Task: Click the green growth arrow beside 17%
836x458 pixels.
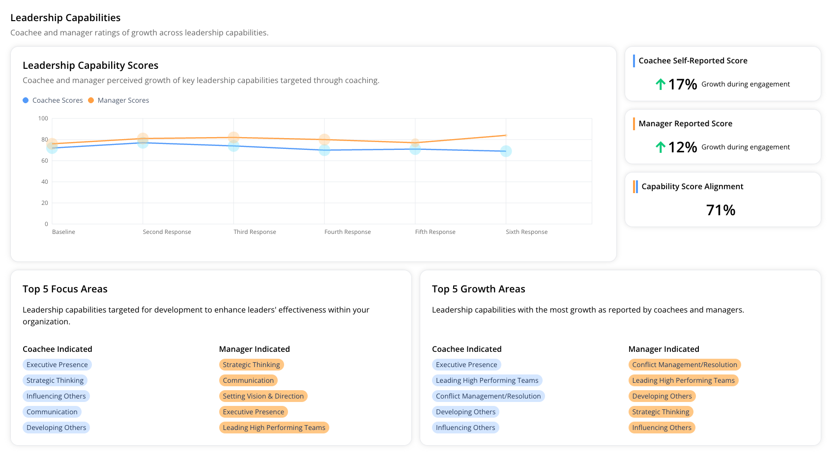Action: [661, 85]
